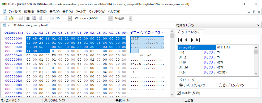Open the Windows (ANSI) charset dropdown
Viewport: 262px width, 103px height.
[x=110, y=18]
